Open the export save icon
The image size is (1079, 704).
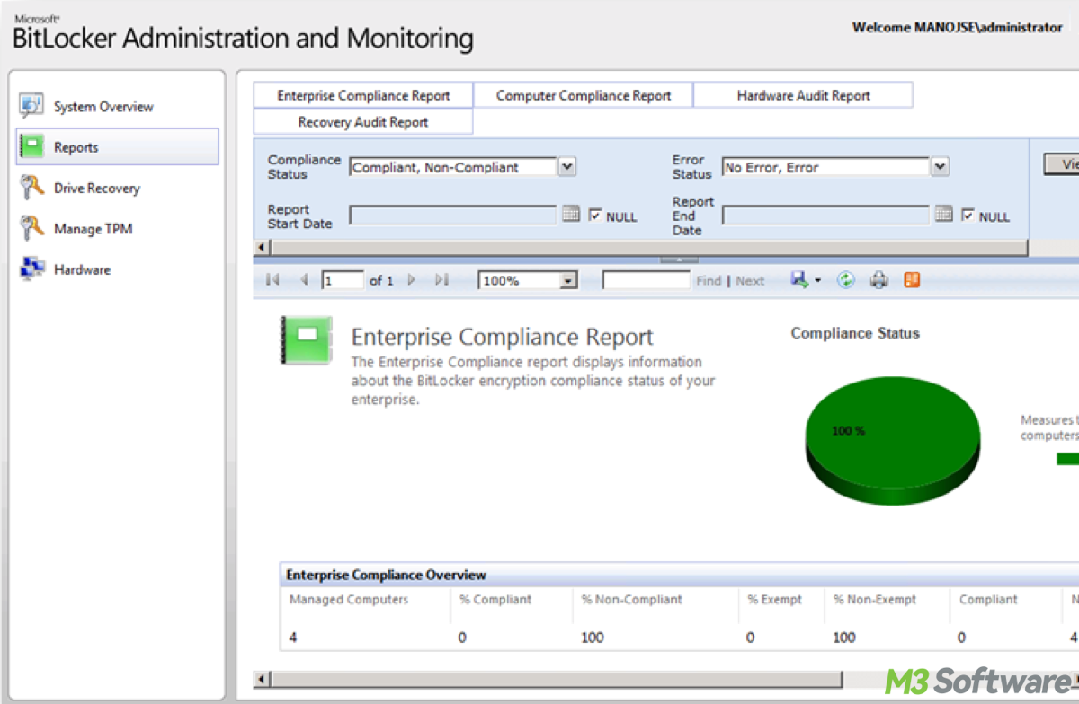[x=799, y=280]
